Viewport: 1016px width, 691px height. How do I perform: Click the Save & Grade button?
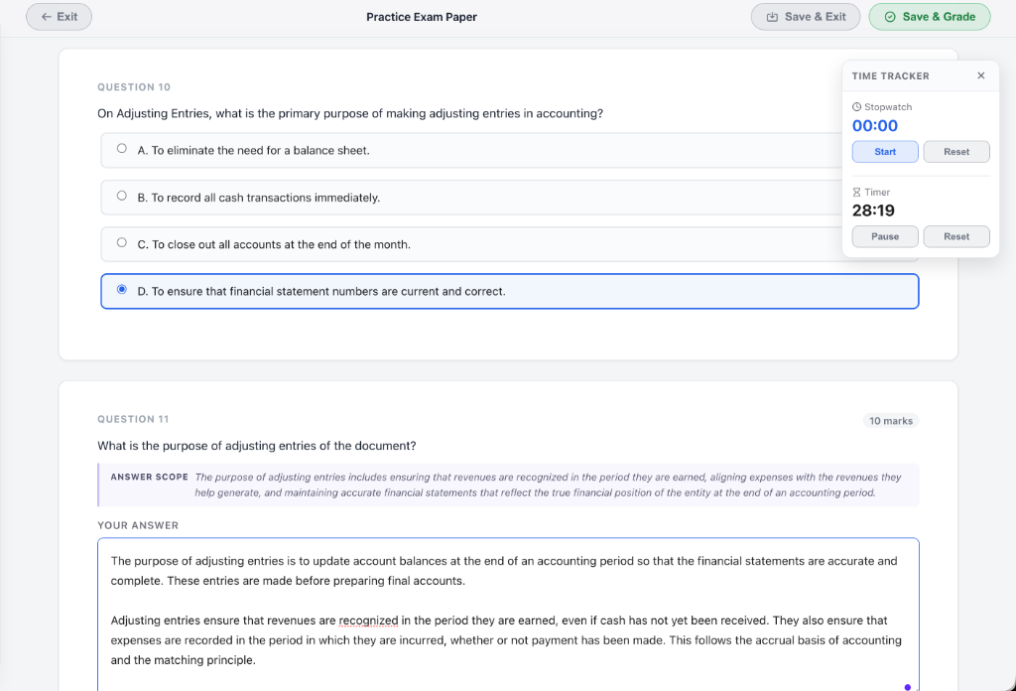tap(929, 17)
